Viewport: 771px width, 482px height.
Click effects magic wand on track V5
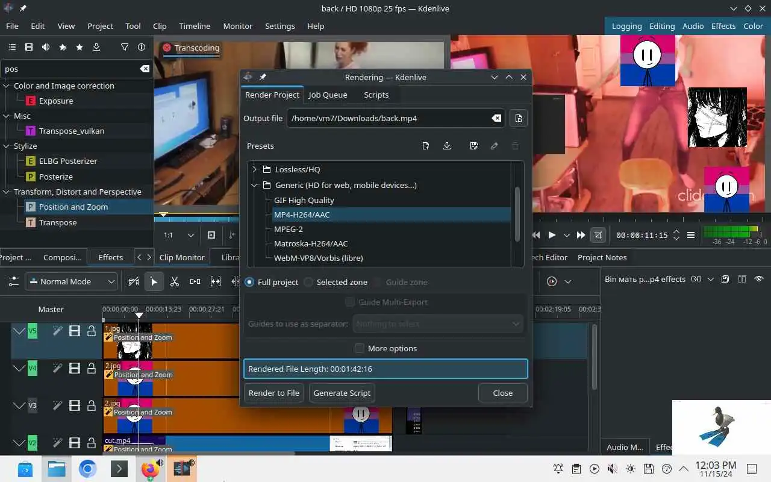coord(57,331)
